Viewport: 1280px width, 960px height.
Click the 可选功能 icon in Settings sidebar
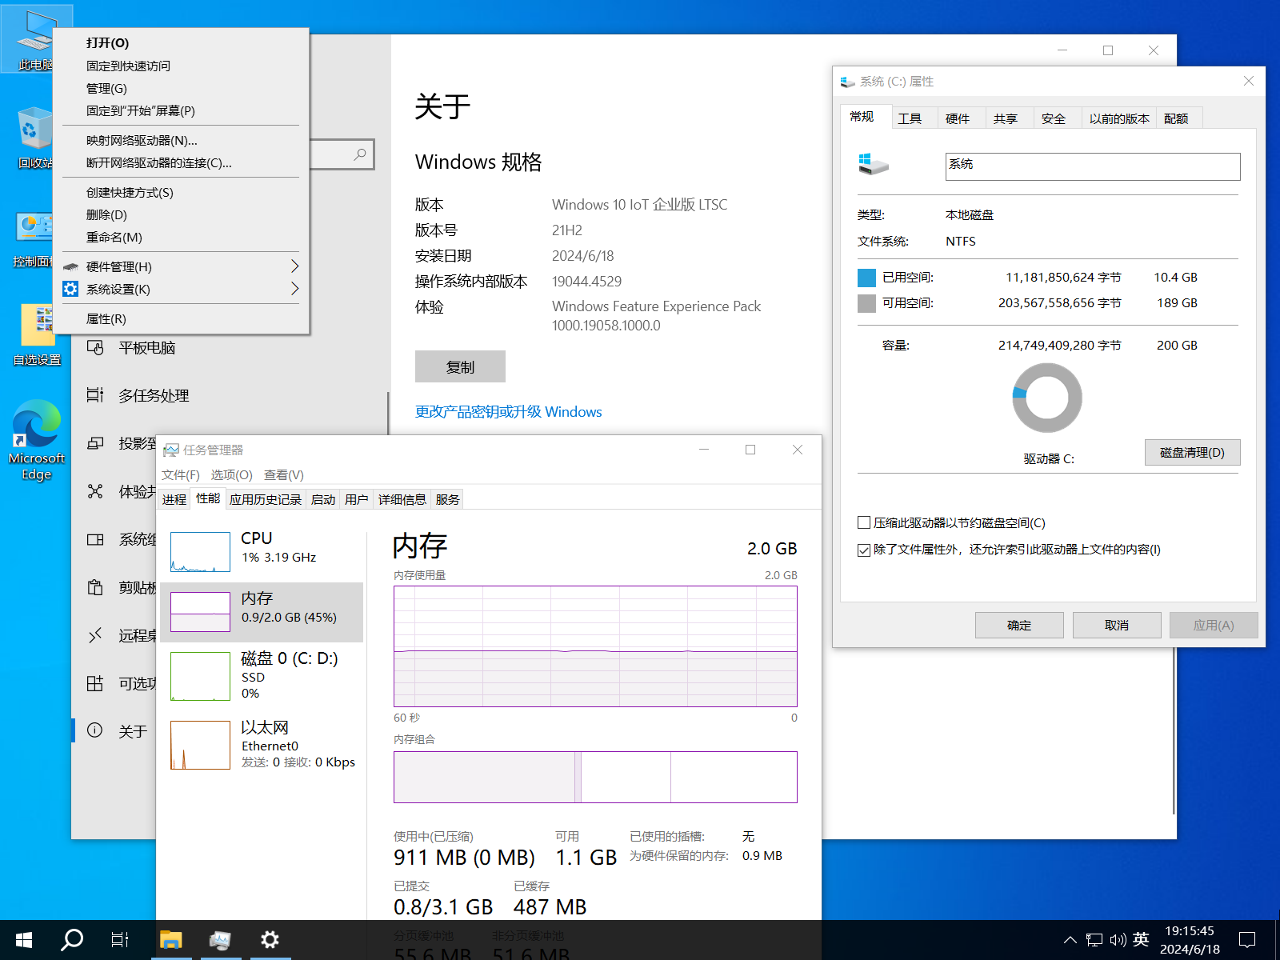[x=95, y=683]
